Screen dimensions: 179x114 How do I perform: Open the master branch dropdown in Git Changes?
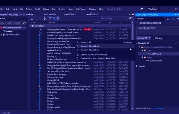tap(151, 19)
